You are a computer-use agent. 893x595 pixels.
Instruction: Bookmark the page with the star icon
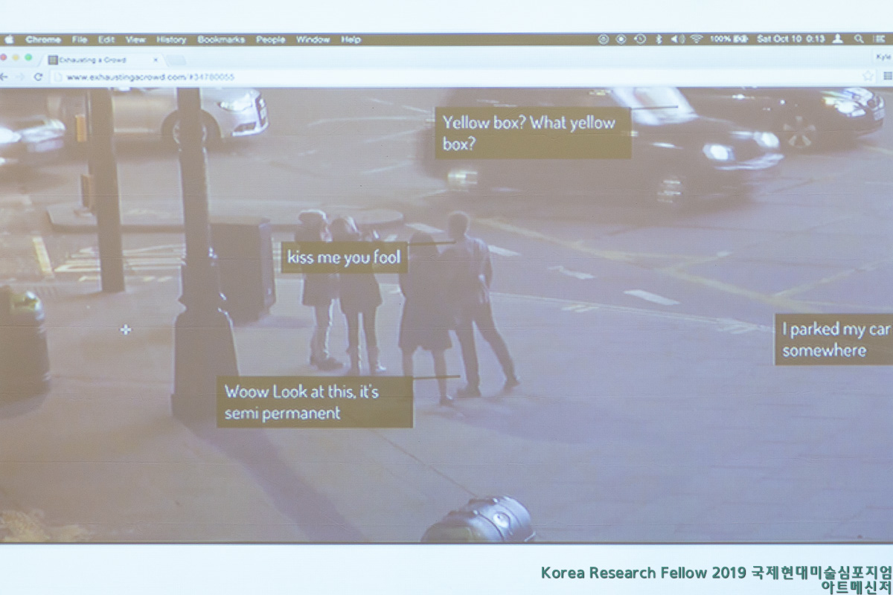click(868, 76)
